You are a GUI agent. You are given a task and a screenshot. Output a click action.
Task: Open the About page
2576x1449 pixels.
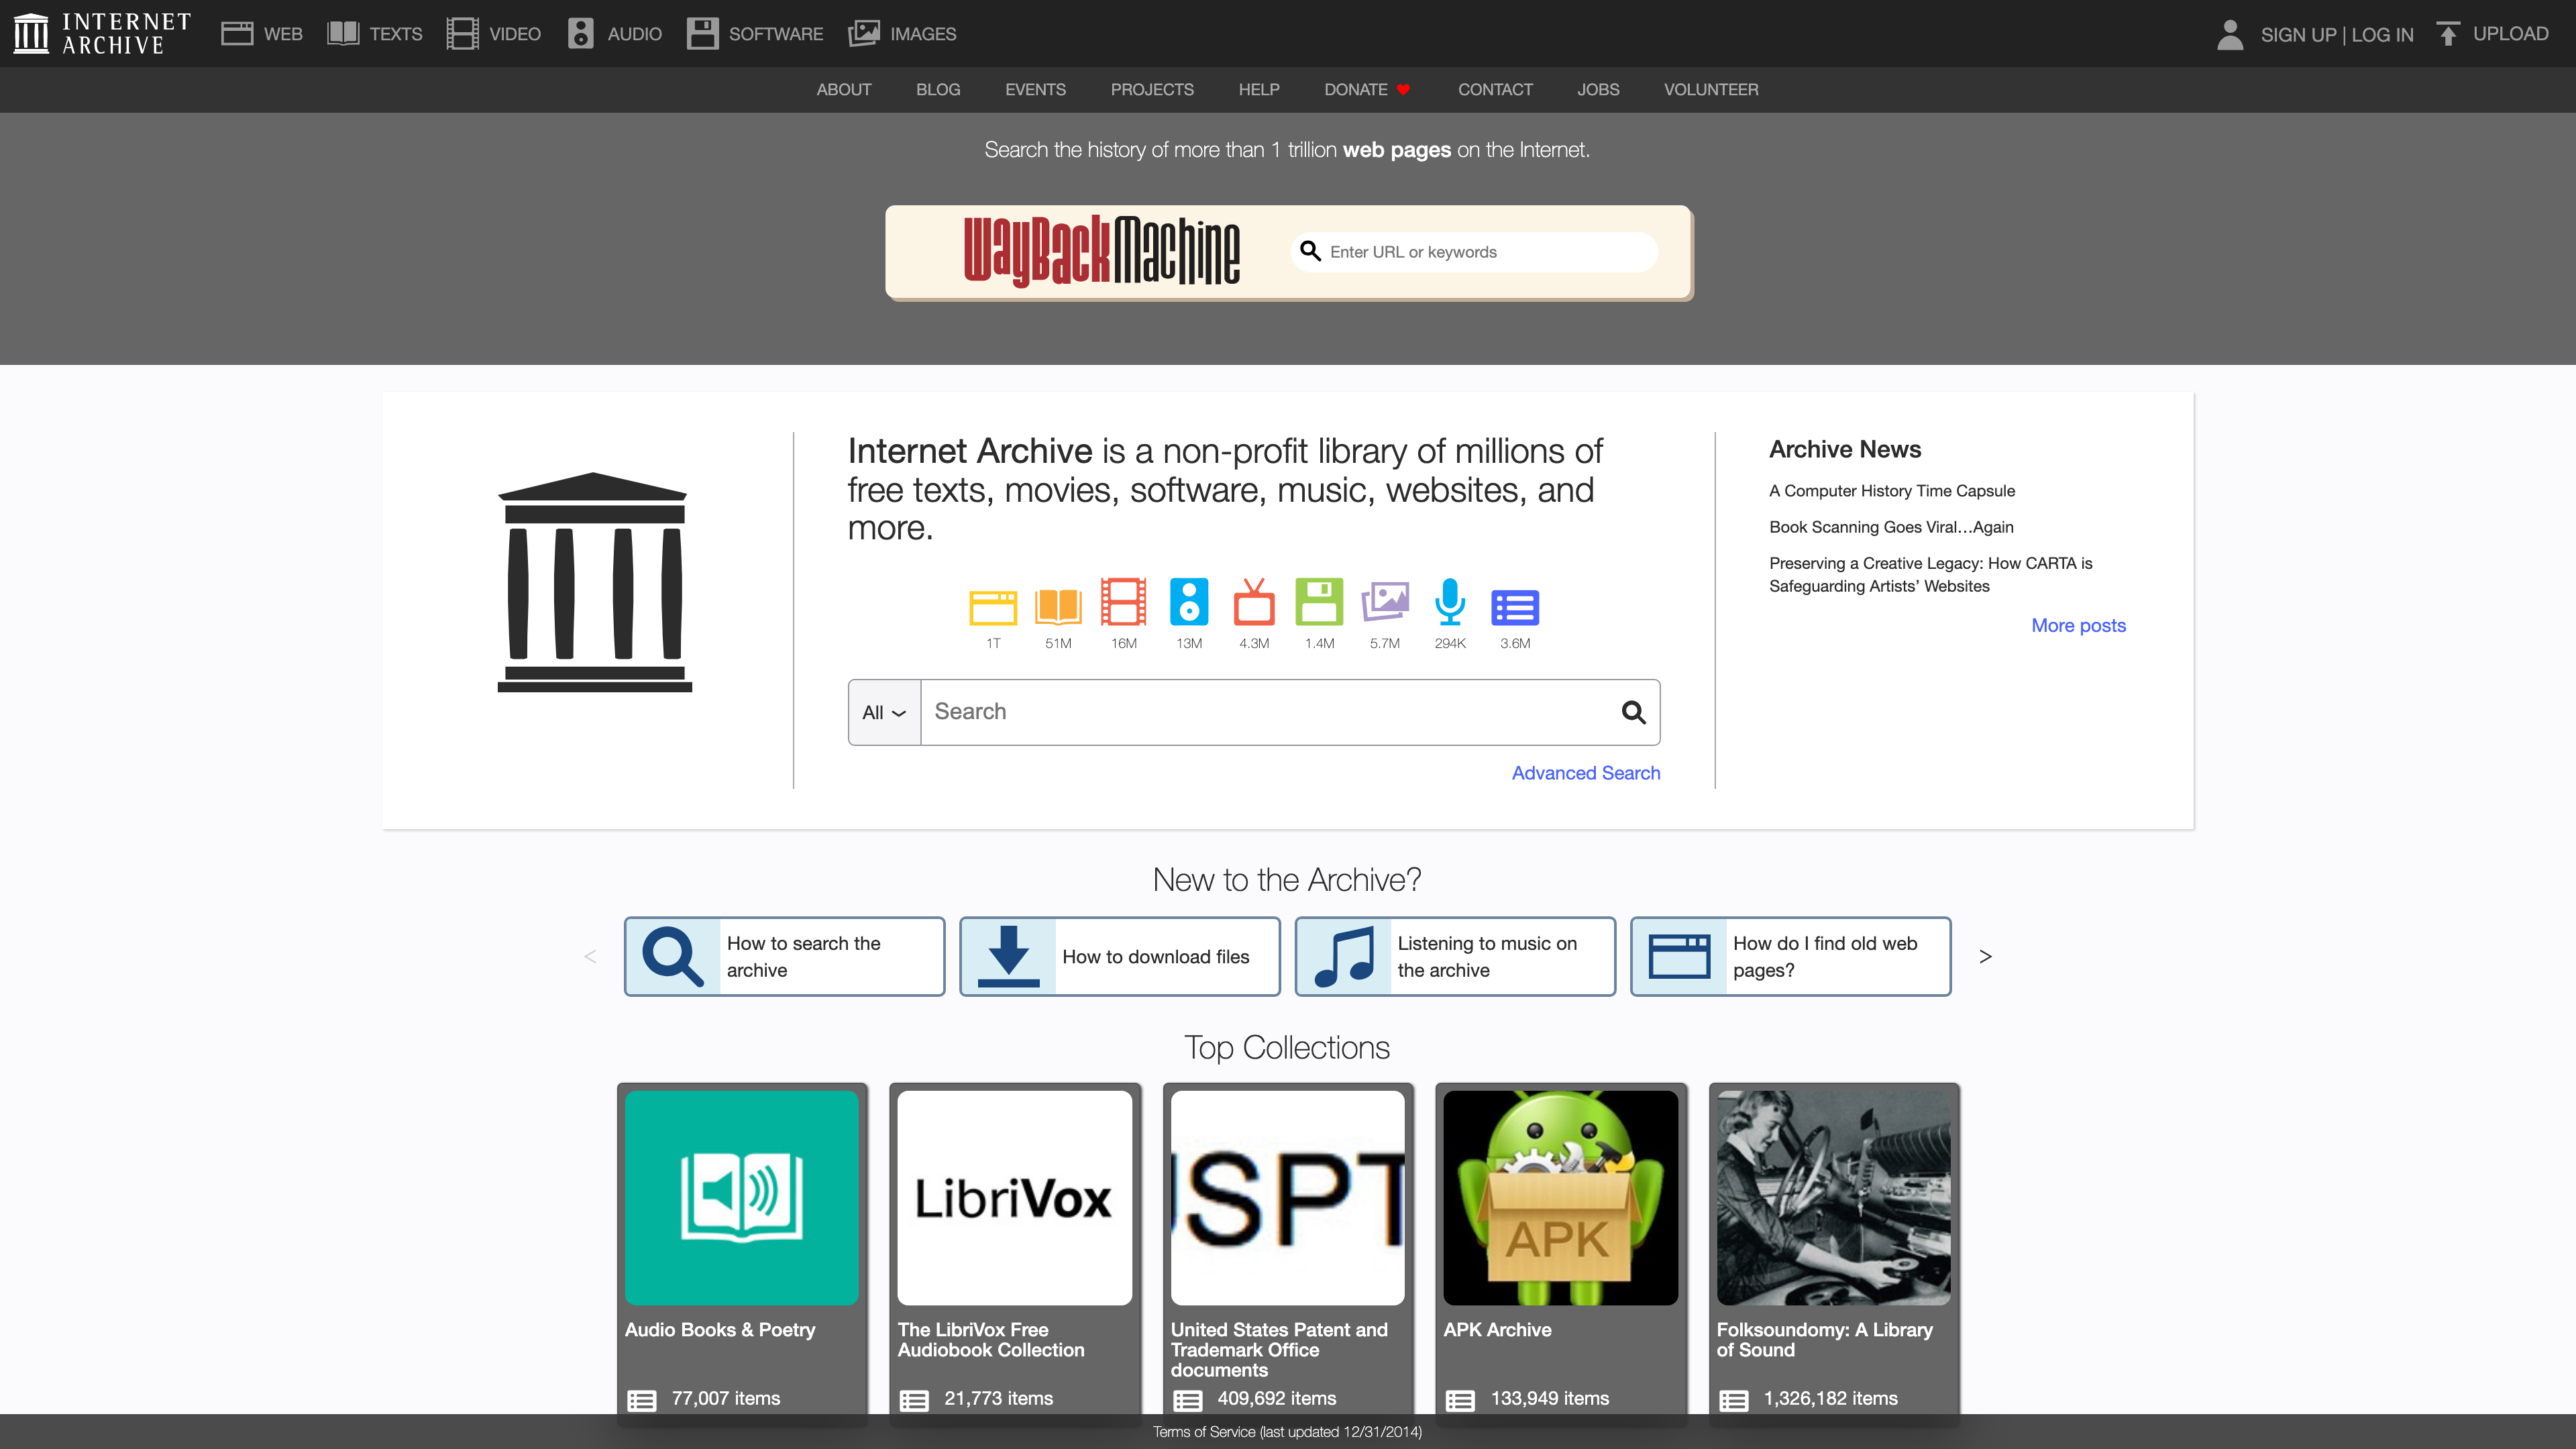point(844,90)
